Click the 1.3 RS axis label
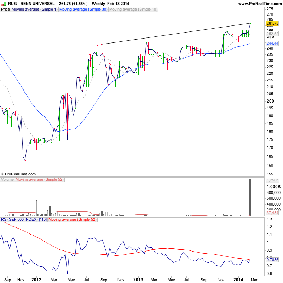283x283 pixels. 269,219
